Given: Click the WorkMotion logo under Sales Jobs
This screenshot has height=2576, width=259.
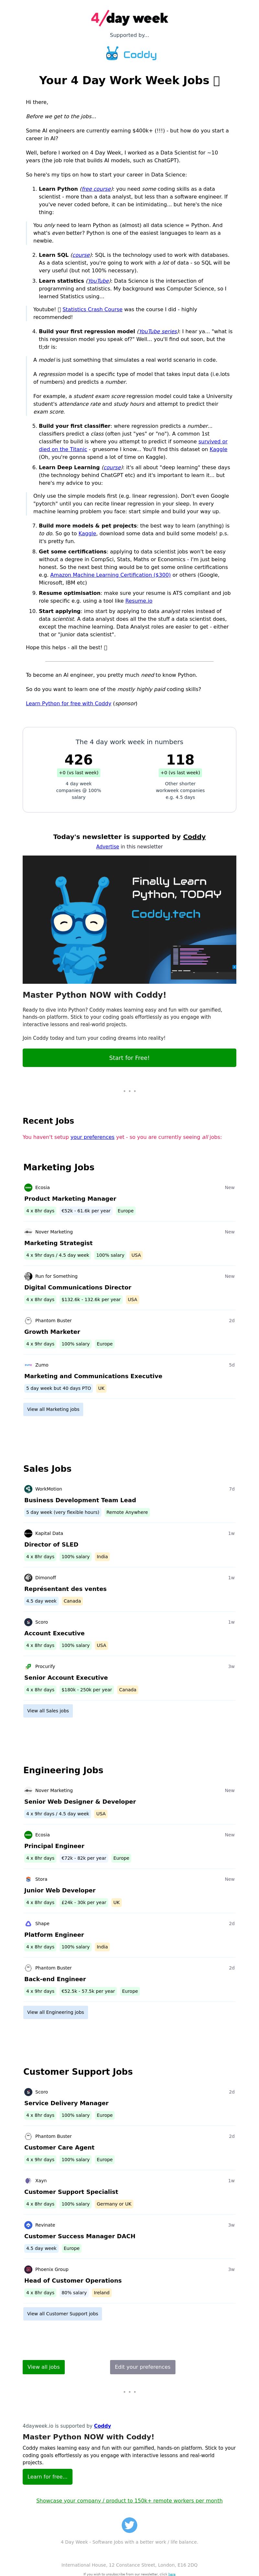Looking at the screenshot, I should [x=28, y=1489].
